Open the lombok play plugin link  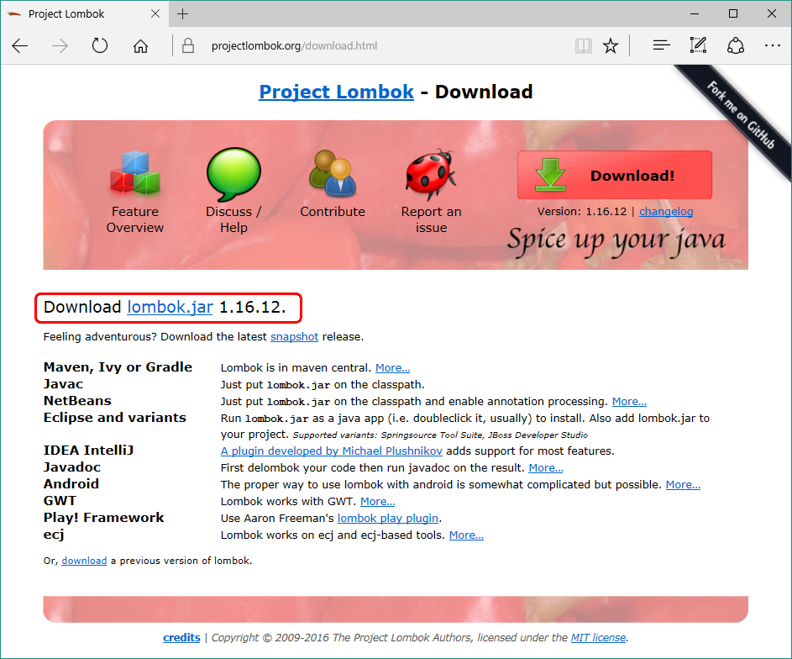[387, 518]
